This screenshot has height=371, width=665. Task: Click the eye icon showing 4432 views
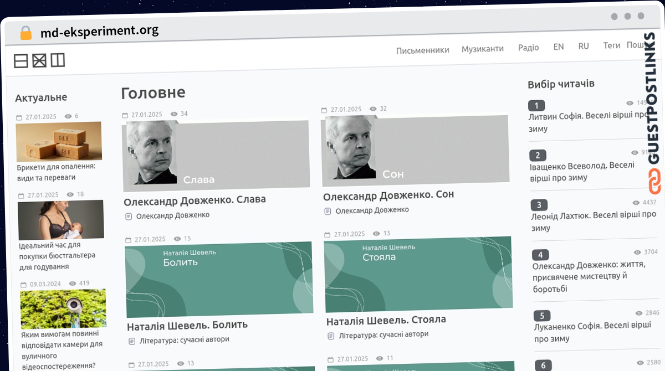[637, 203]
